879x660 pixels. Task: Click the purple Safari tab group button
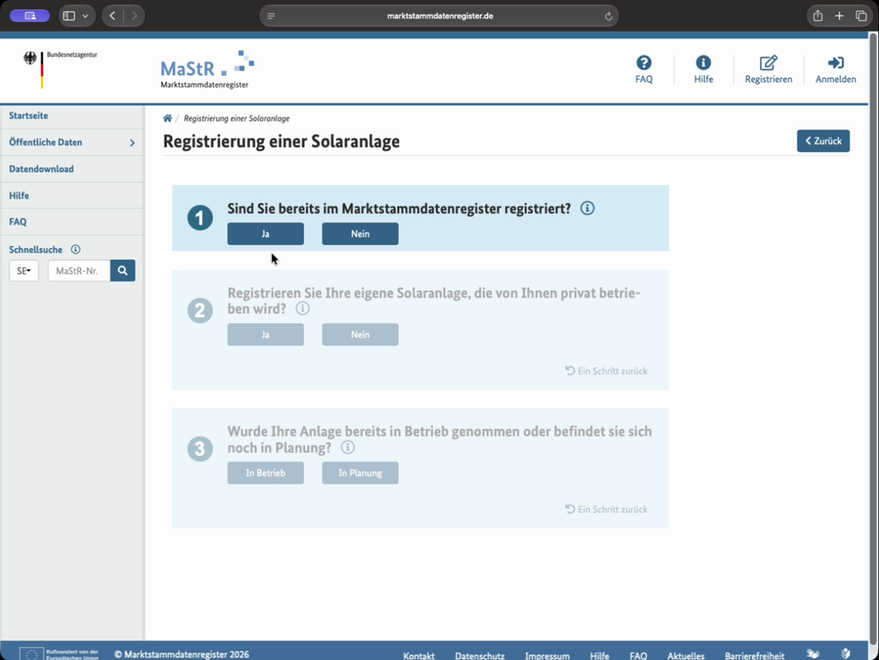pos(29,16)
